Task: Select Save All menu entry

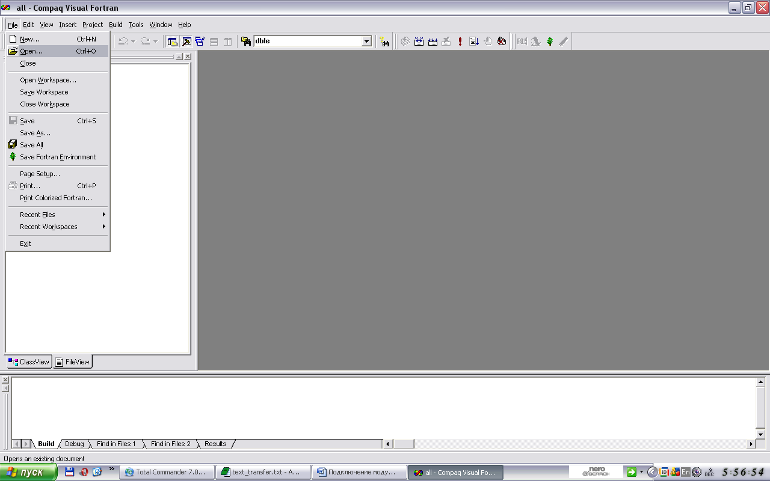Action: point(58,145)
